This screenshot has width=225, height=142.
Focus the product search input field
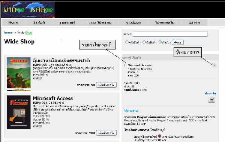tap(170, 34)
